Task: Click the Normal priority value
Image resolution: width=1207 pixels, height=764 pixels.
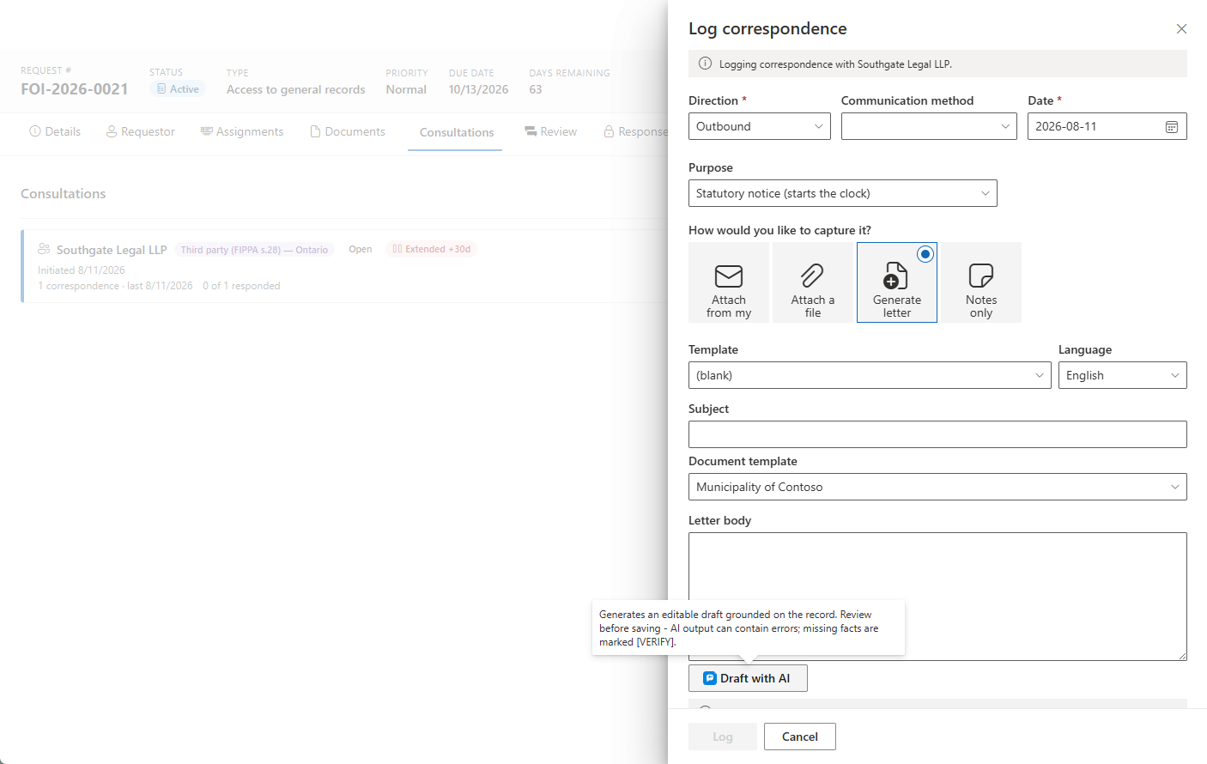Action: click(x=406, y=89)
